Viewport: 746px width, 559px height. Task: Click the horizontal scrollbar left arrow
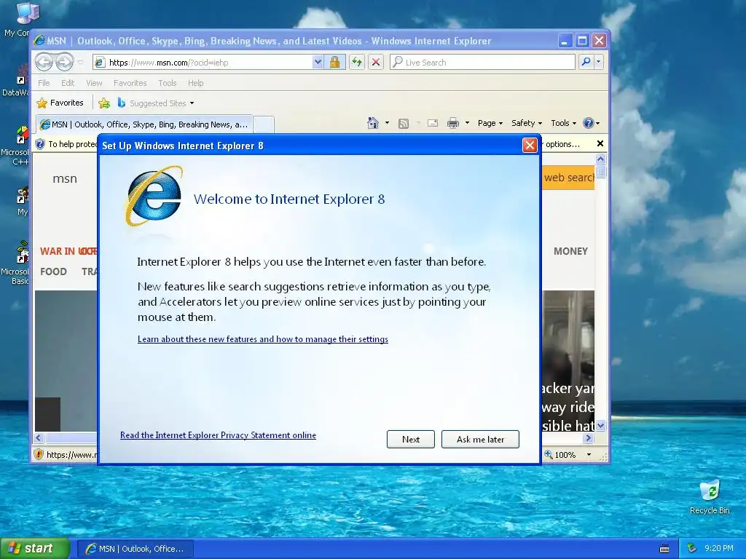click(39, 437)
